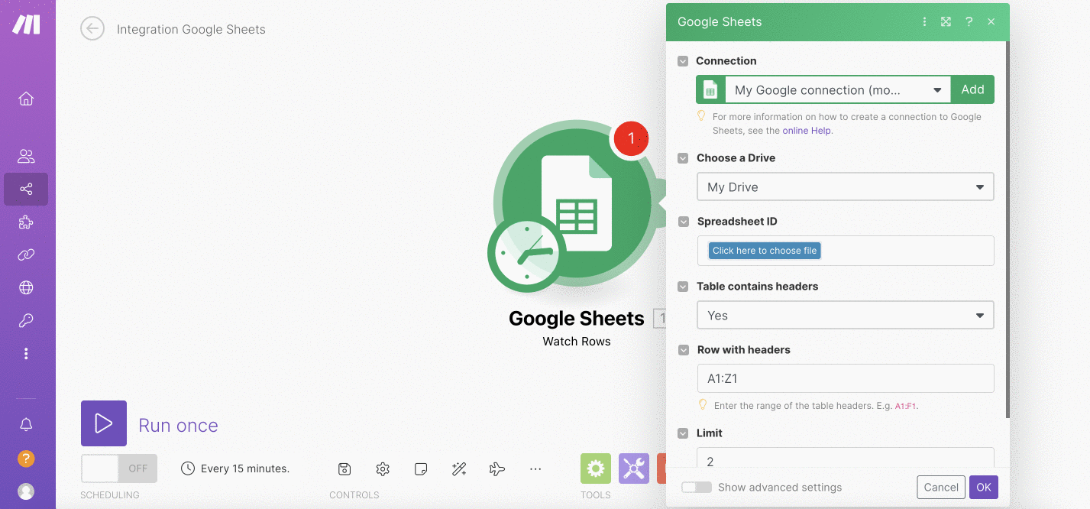Image resolution: width=1090 pixels, height=509 pixels.
Task: Open the Notifications bell icon
Action: [26, 425]
